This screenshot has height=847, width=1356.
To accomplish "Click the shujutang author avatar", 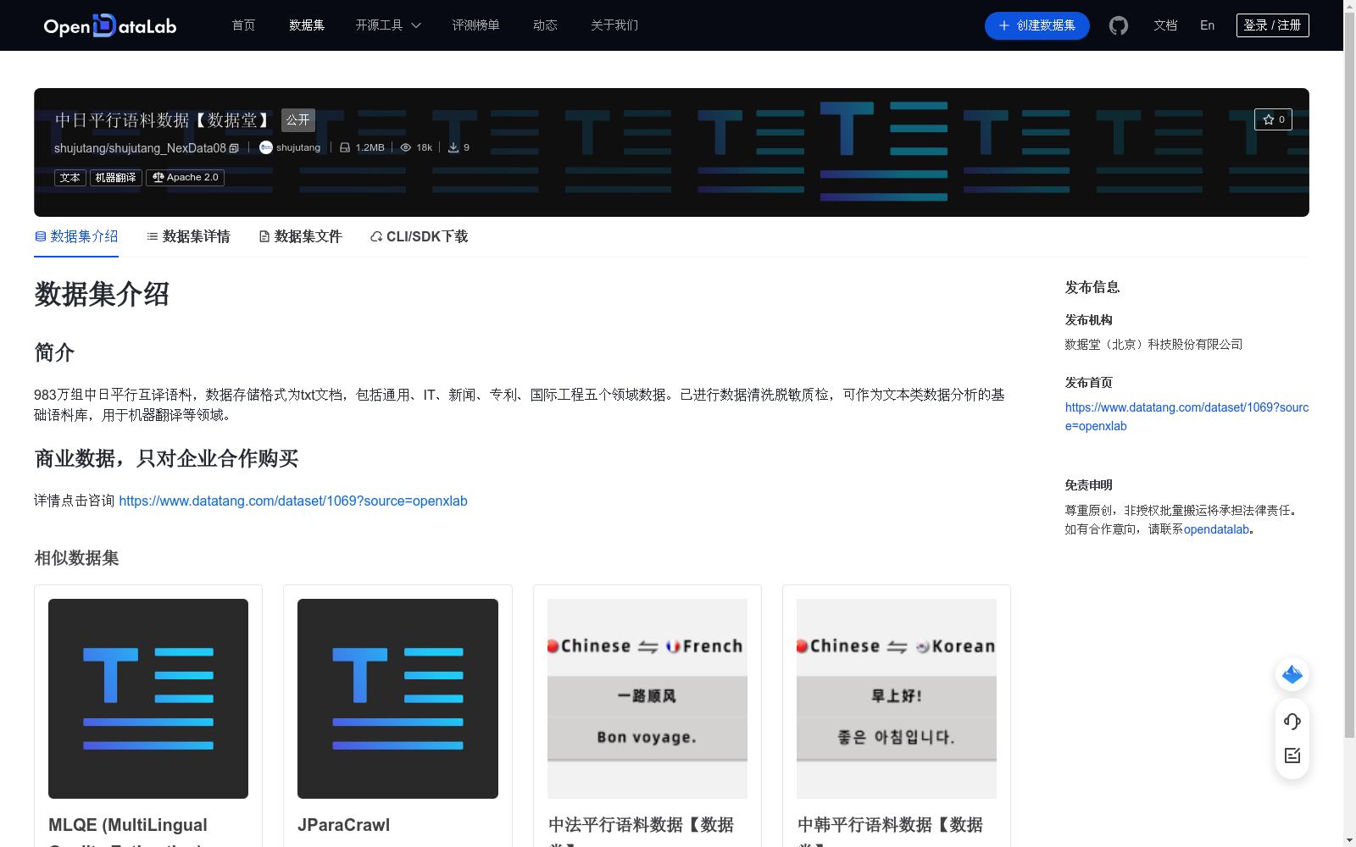I will tap(266, 147).
